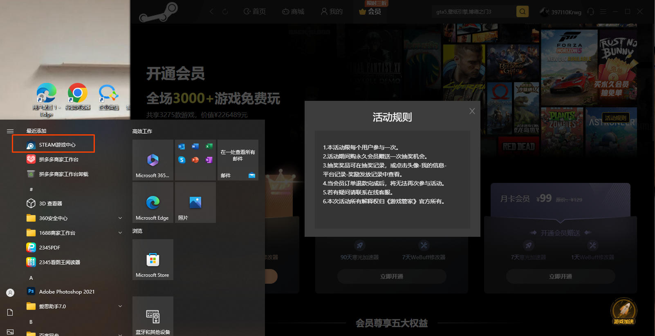This screenshot has height=336, width=655.
Task: Open the Microsoft 365 tile
Action: (153, 160)
